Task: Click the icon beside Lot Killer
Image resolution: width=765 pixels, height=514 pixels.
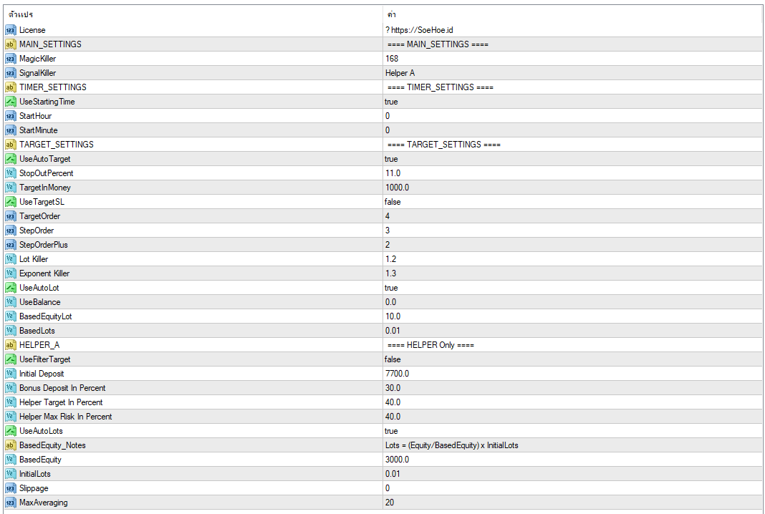Action: pyautogui.click(x=10, y=259)
